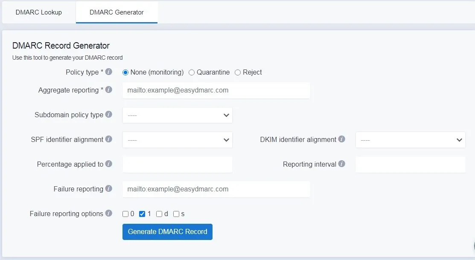Open Subdomain policy type dropdown
The height and width of the screenshot is (260, 475).
pyautogui.click(x=178, y=115)
